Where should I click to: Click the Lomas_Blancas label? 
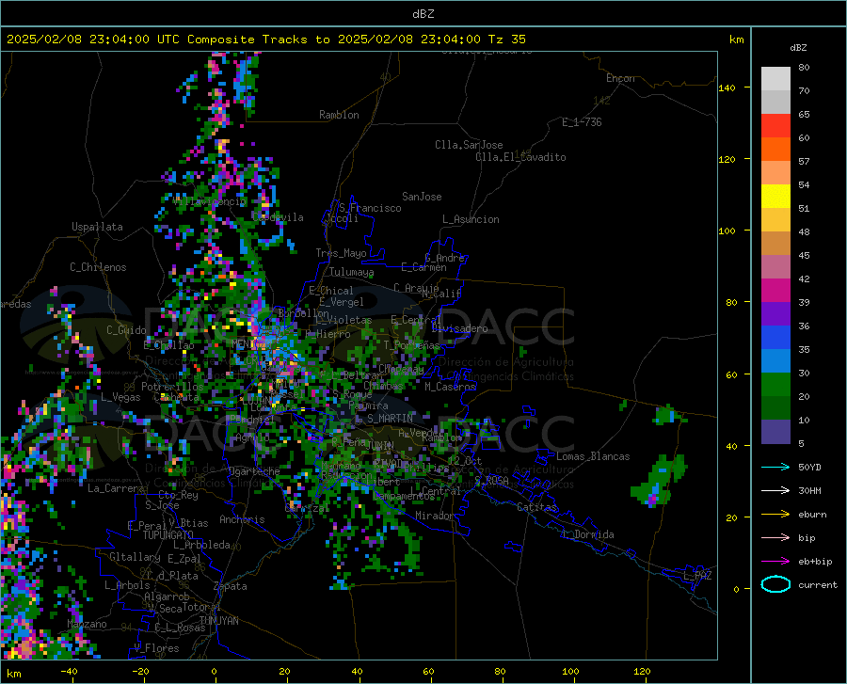tap(593, 456)
